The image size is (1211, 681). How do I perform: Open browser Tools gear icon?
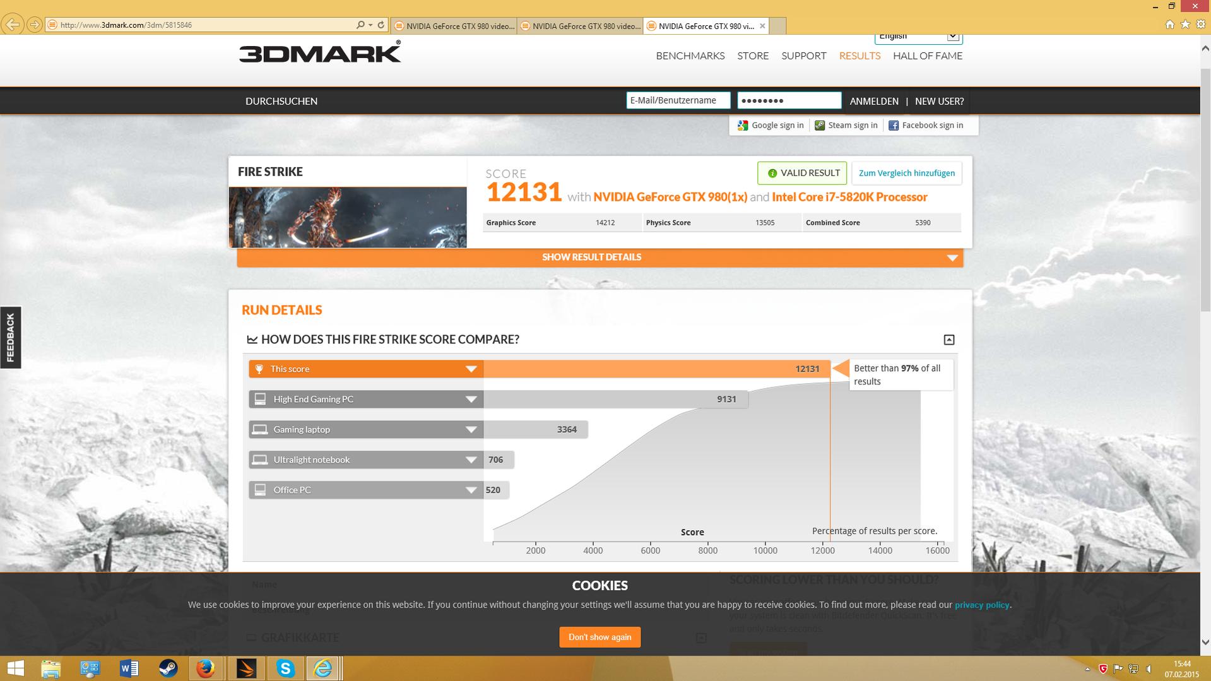[x=1200, y=25]
